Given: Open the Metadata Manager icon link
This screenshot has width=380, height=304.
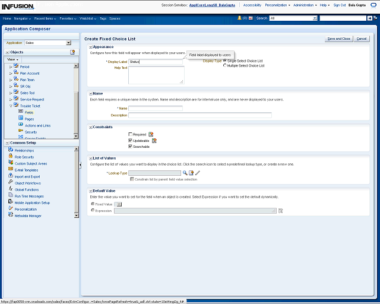Looking at the screenshot, I should coord(11,216).
